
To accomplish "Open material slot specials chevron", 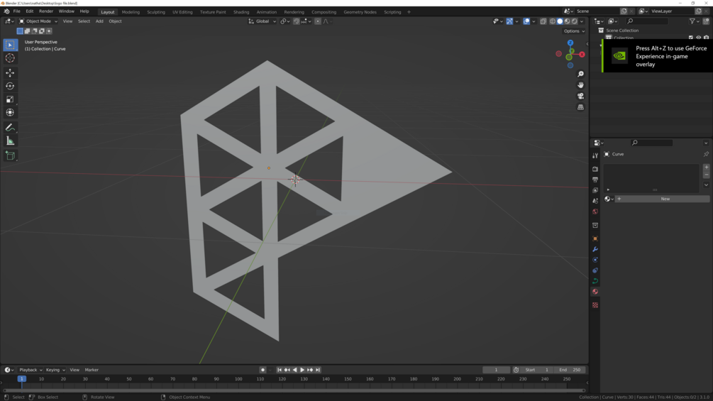I will point(706,185).
